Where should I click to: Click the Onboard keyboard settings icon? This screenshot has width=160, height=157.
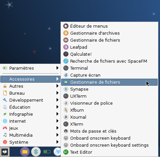tap(66, 145)
